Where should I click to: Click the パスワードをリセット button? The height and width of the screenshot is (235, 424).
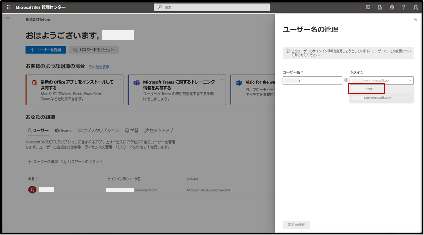[94, 50]
